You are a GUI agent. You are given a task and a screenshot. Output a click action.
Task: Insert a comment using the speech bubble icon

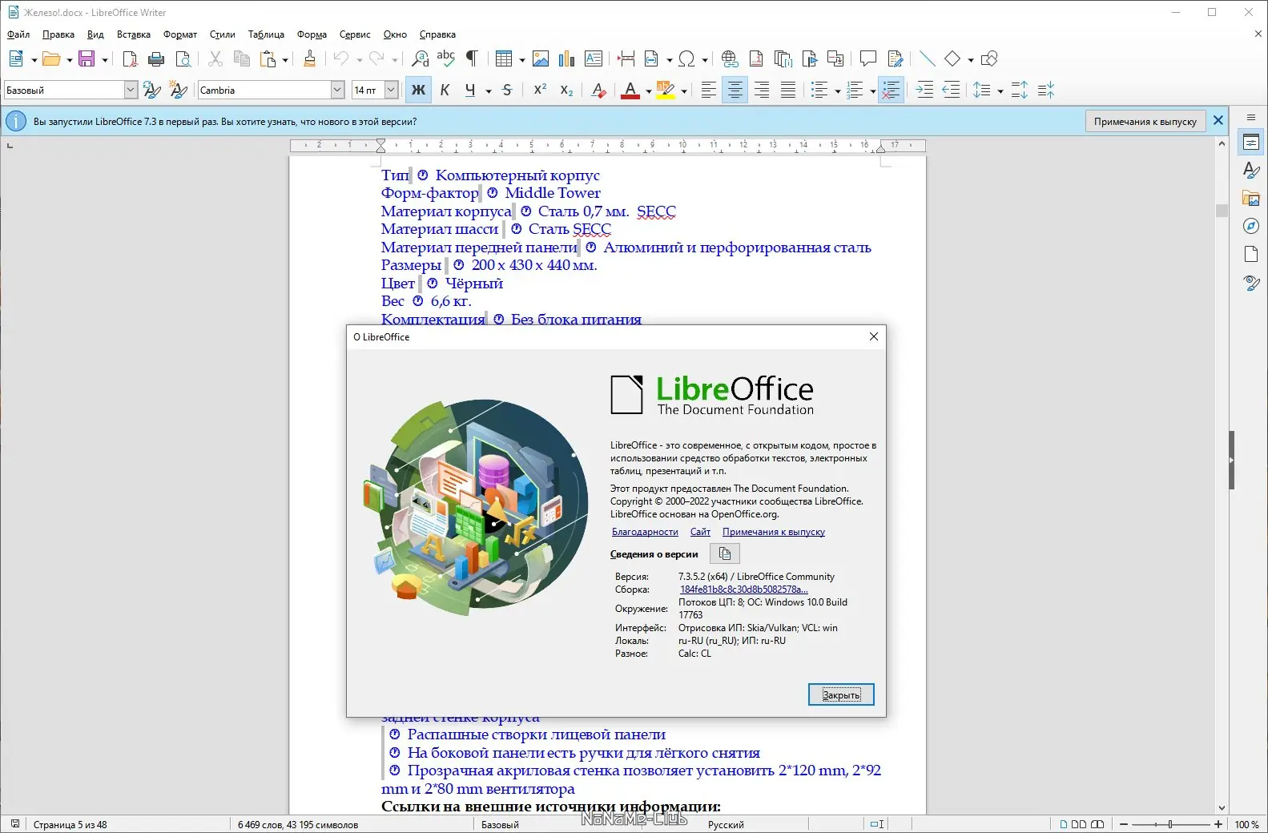(867, 58)
